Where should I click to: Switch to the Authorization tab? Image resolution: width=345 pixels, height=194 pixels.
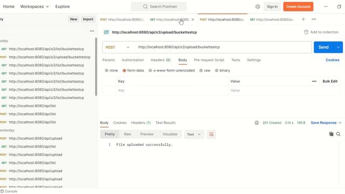pyautogui.click(x=133, y=60)
